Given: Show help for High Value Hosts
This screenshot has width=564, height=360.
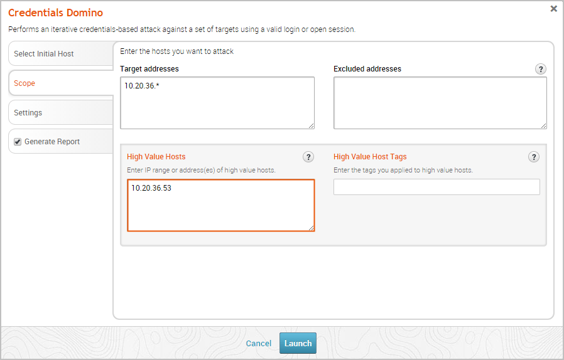Looking at the screenshot, I should coord(308,157).
